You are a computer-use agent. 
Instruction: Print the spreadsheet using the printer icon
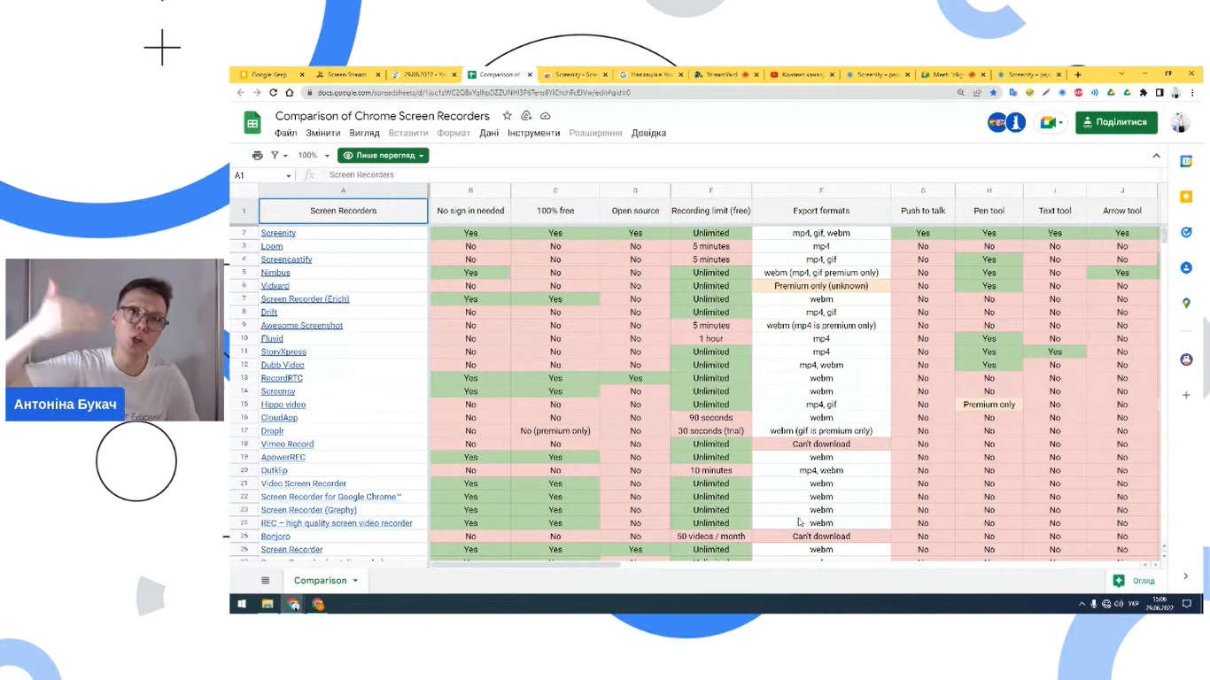[258, 155]
